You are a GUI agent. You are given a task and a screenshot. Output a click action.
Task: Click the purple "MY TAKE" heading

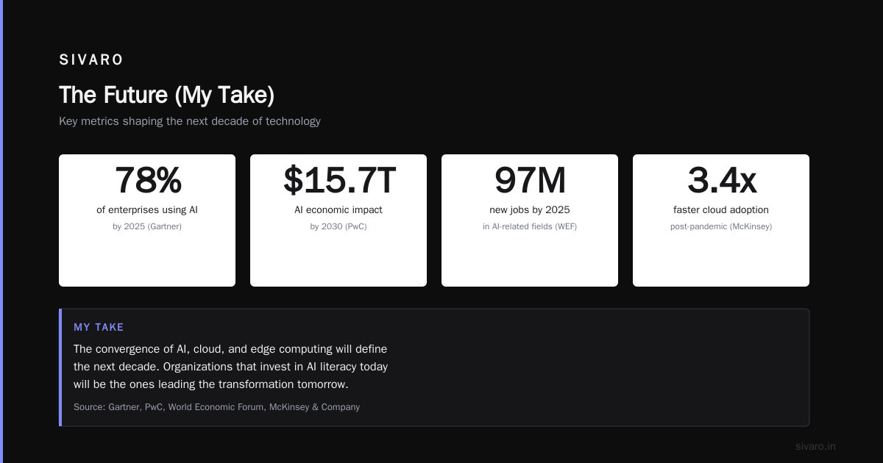pyautogui.click(x=99, y=327)
